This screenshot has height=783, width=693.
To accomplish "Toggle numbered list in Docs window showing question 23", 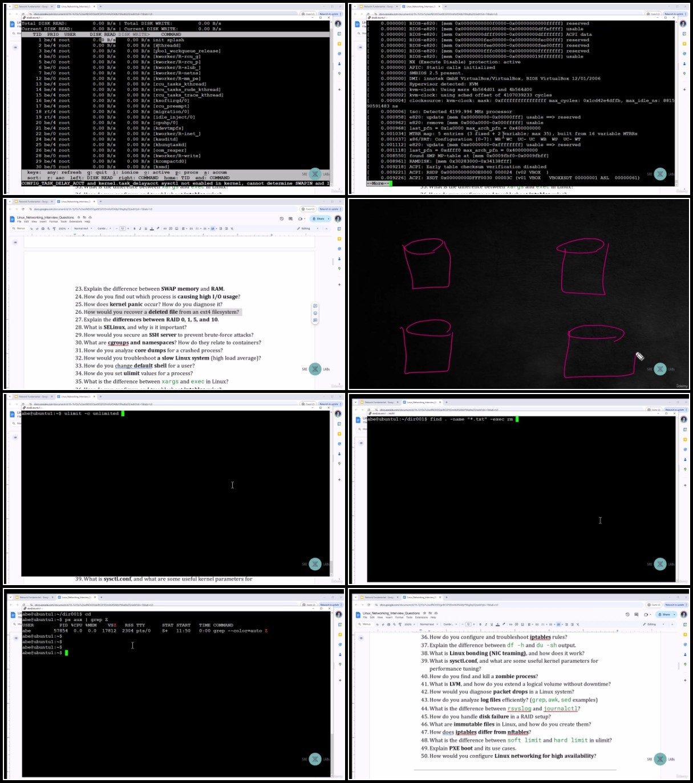I will [212, 228].
